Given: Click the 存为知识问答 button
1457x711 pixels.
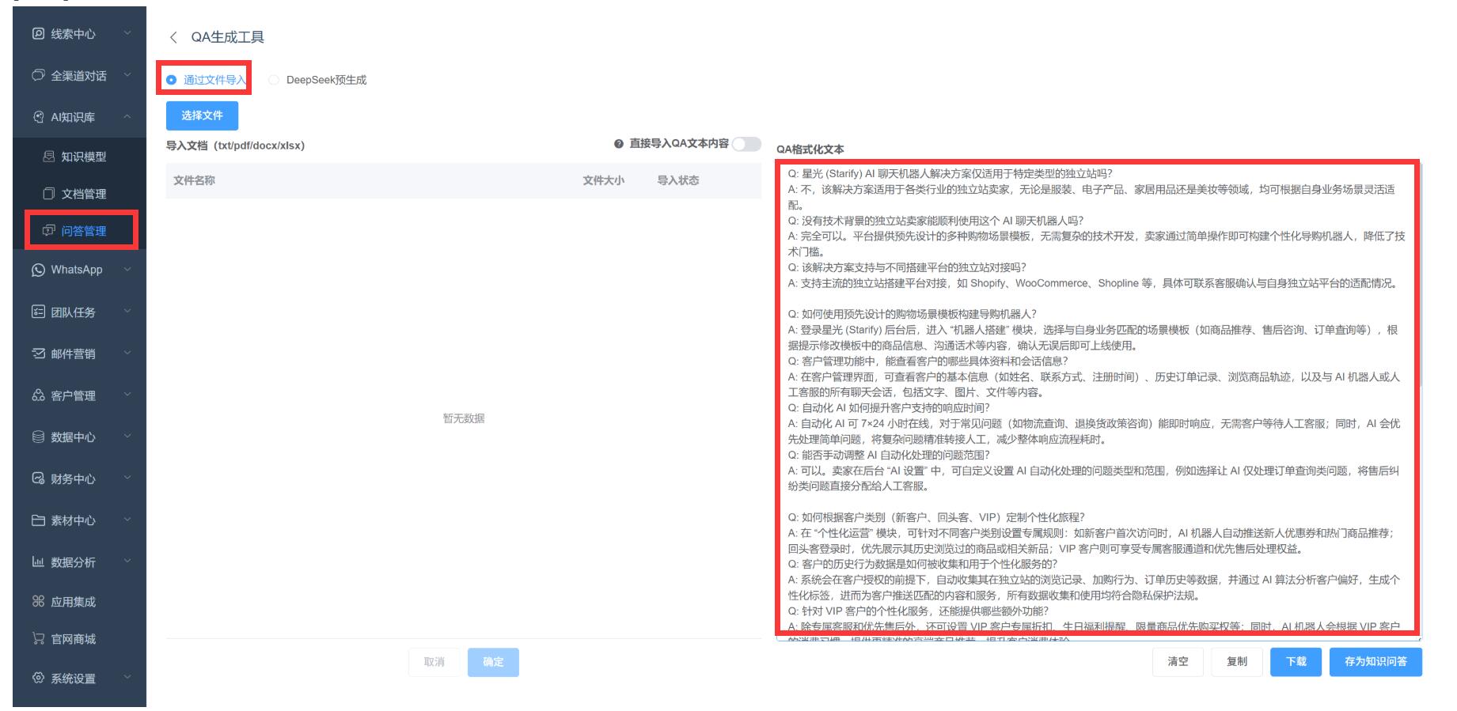Looking at the screenshot, I should click(x=1375, y=662).
